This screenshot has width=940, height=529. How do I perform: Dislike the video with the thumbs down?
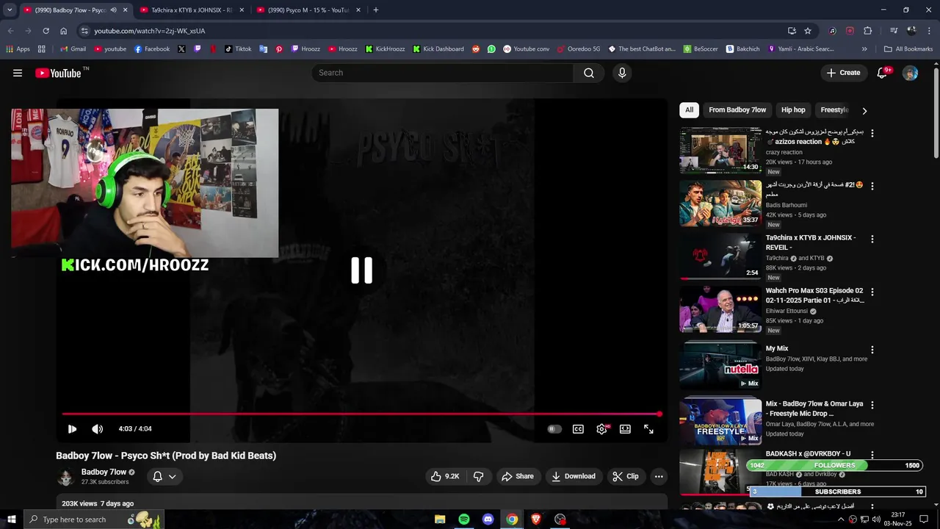(x=479, y=476)
